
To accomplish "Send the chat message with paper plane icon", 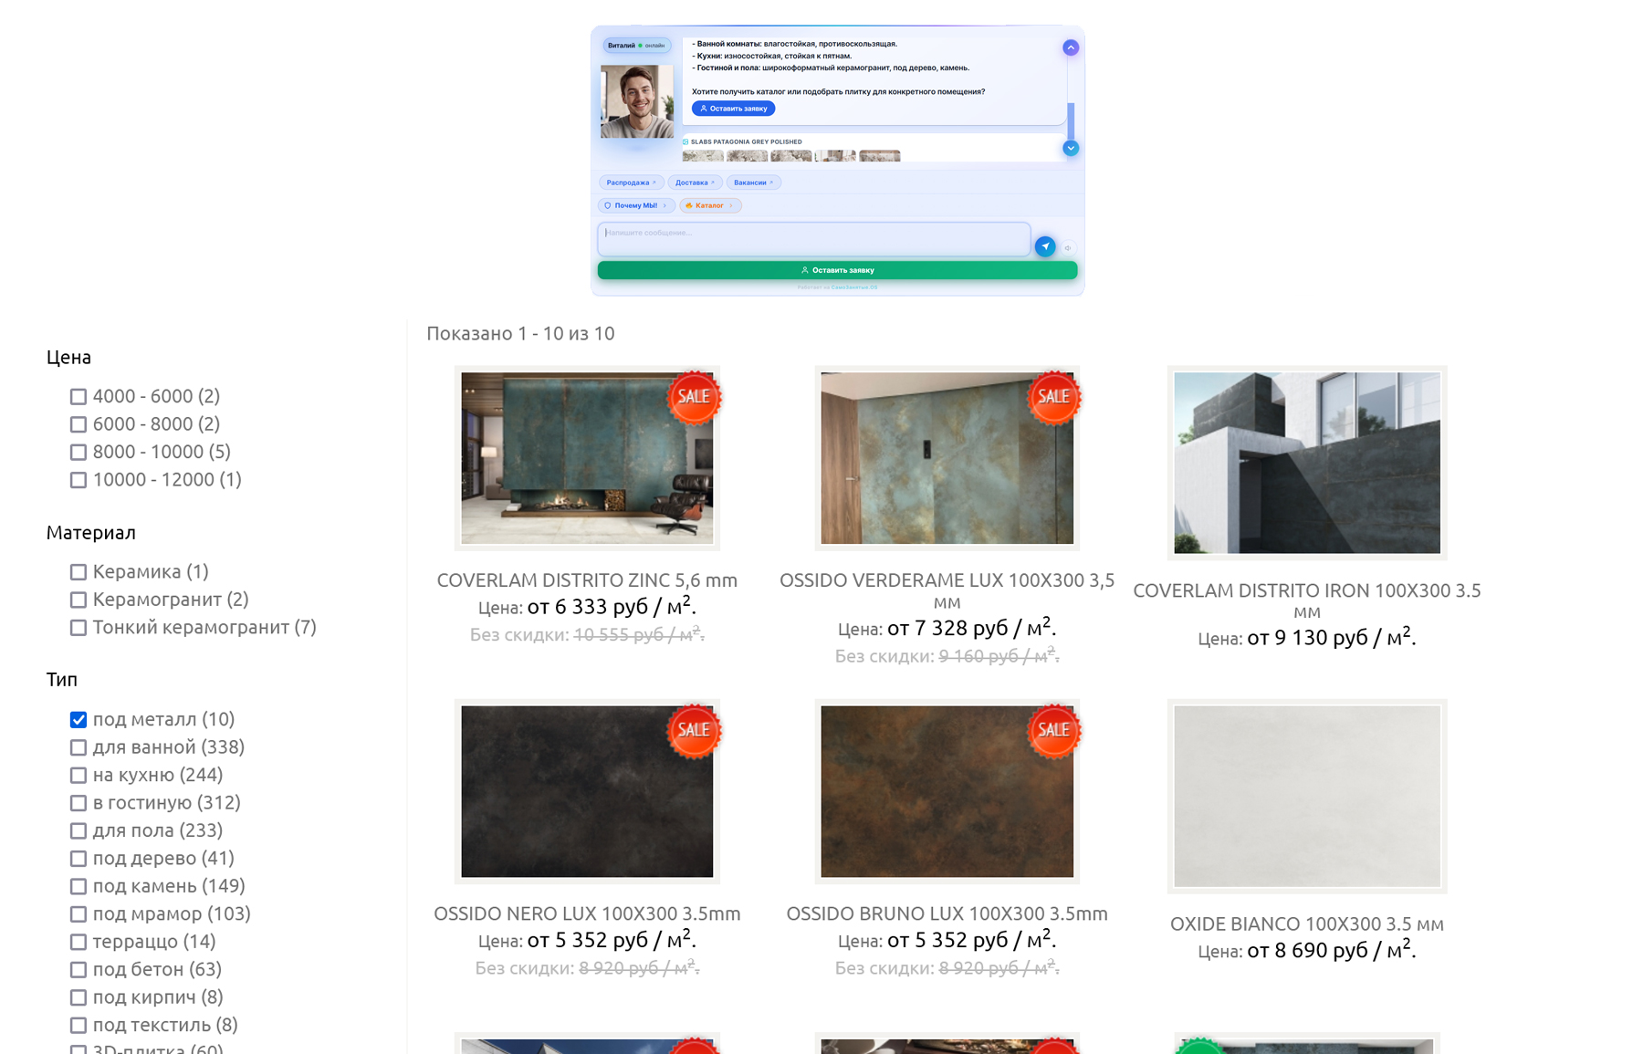I will tap(1045, 246).
